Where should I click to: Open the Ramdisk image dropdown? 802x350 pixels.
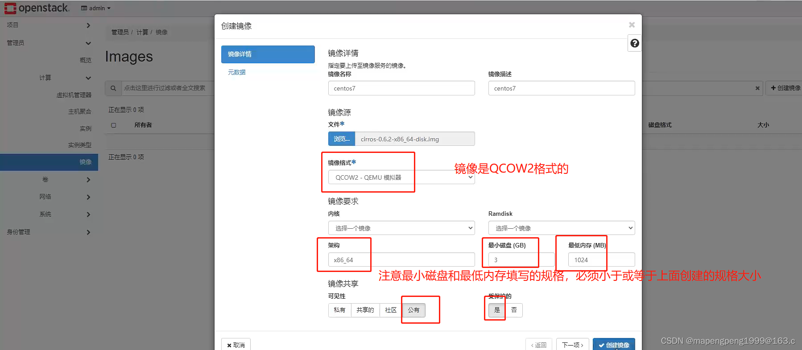[x=562, y=228]
